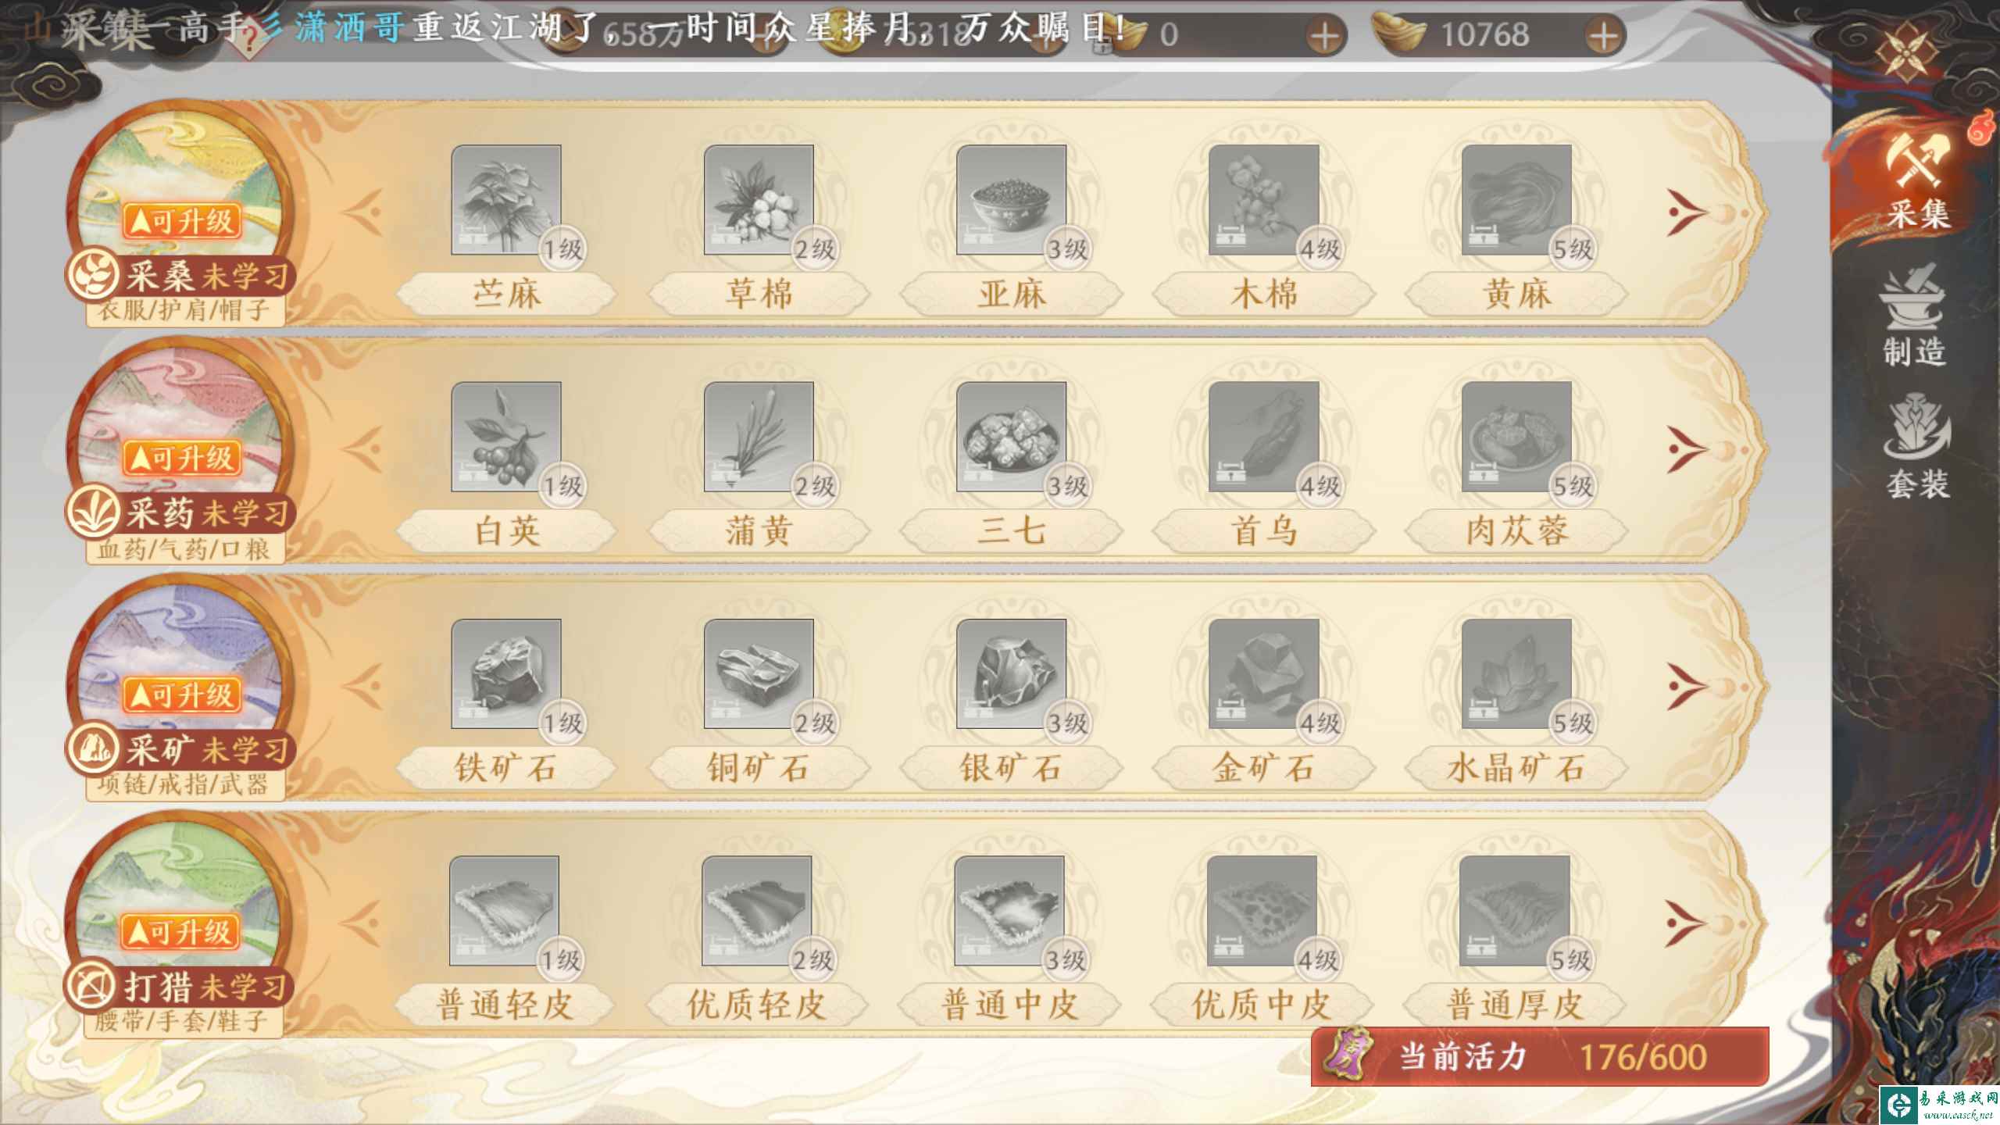Screen dimensions: 2000x1125
Task: Tap the 当前活力 176/600 vitality bar
Action: [x=1540, y=1056]
